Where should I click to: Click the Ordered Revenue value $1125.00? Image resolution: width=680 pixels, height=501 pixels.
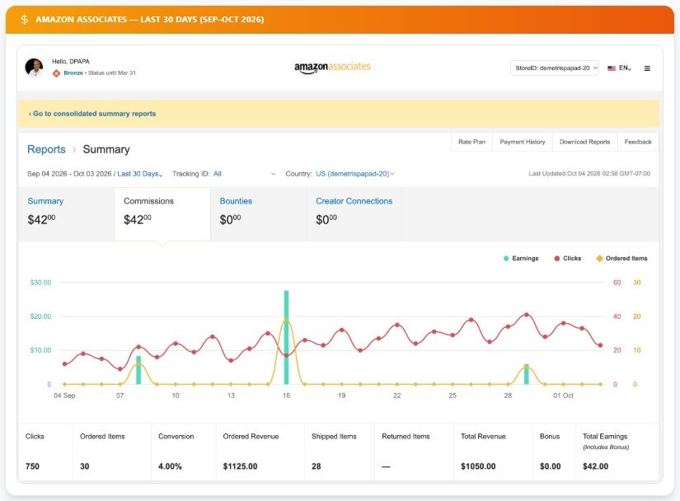(x=240, y=466)
